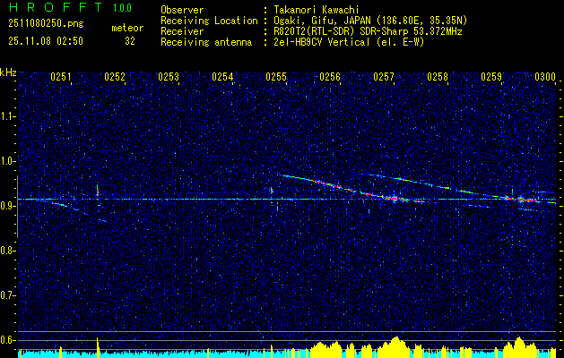
Task: Click the timestamp 25.11.08 02:50
Action: pyautogui.click(x=46, y=41)
